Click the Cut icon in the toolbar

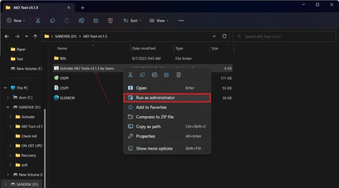pos(38,21)
